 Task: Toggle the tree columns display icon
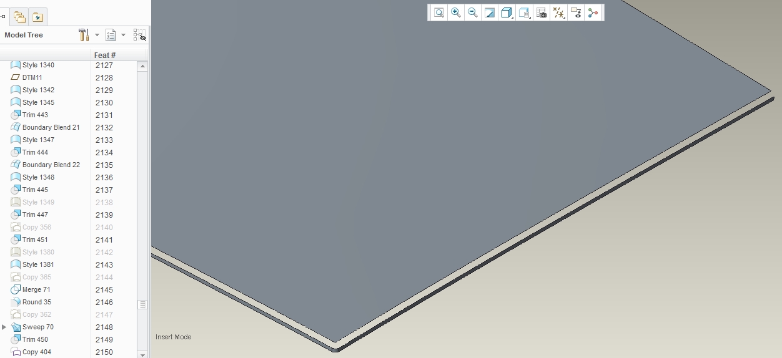pyautogui.click(x=139, y=35)
